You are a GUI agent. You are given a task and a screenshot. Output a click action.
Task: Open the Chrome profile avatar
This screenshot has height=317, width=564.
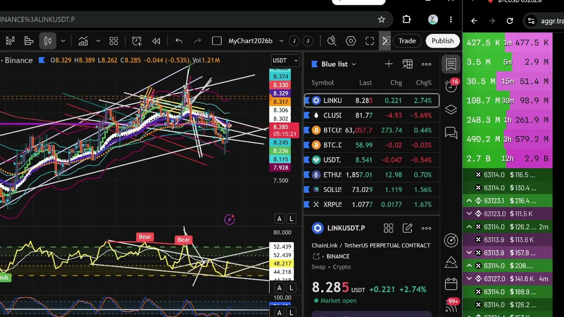[433, 19]
